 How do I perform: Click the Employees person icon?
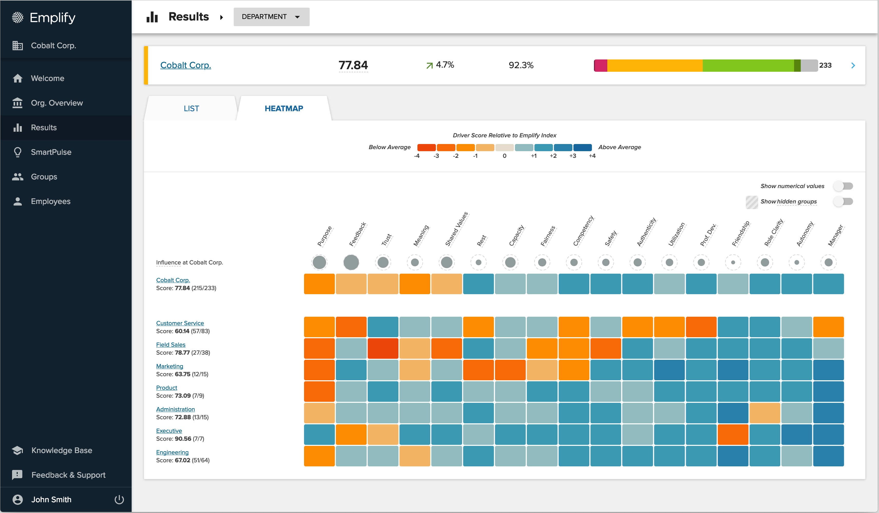click(17, 201)
